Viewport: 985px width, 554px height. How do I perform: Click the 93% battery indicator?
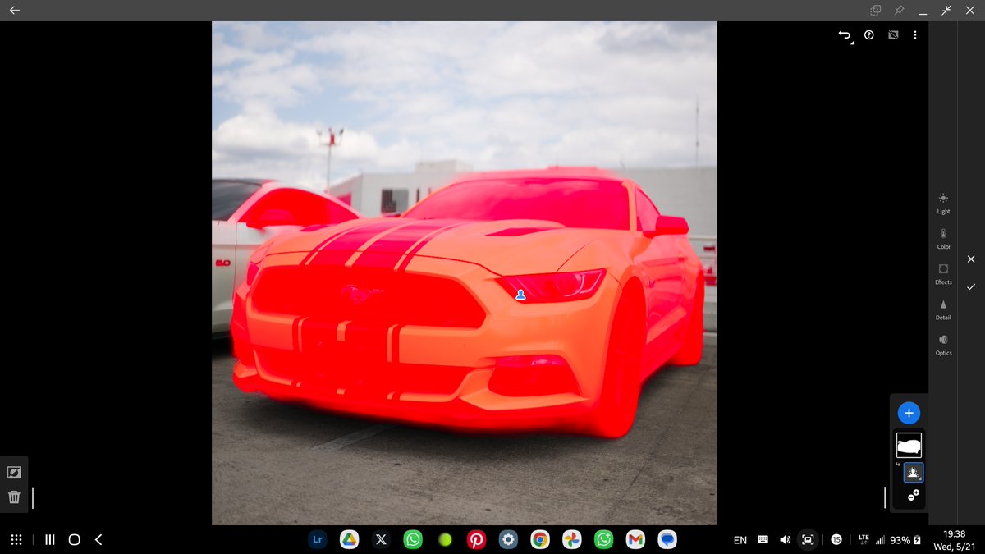(905, 540)
